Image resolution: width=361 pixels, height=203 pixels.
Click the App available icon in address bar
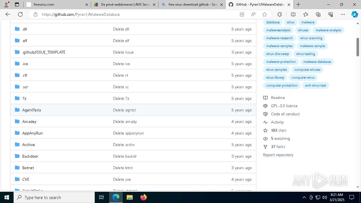coord(242,14)
